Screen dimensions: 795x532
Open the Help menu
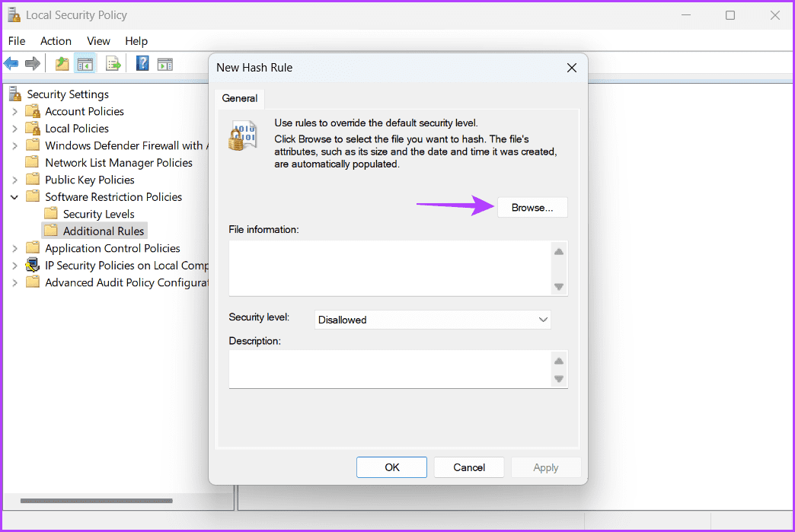coord(136,41)
